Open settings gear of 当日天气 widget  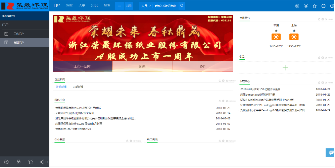pyautogui.click(x=323, y=19)
